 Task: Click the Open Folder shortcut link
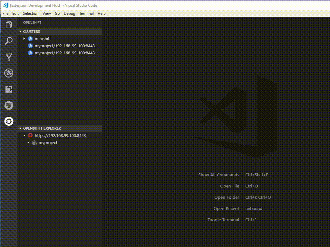(227, 197)
